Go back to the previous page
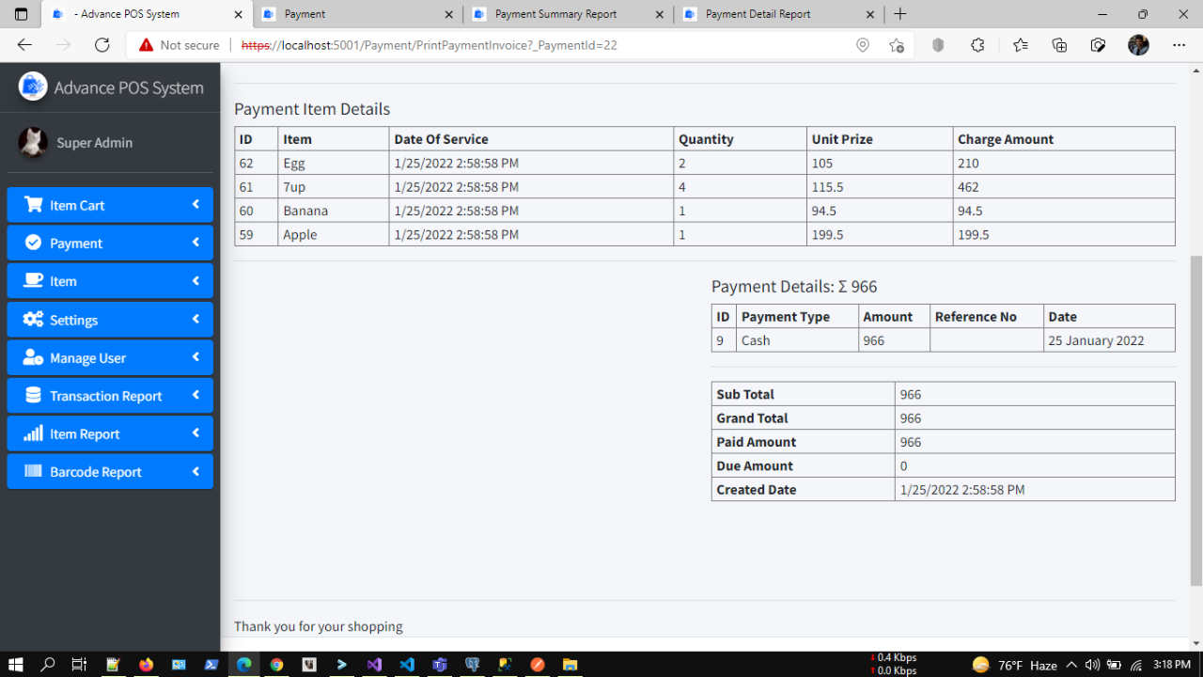Viewport: 1203px width, 677px height. (x=24, y=44)
